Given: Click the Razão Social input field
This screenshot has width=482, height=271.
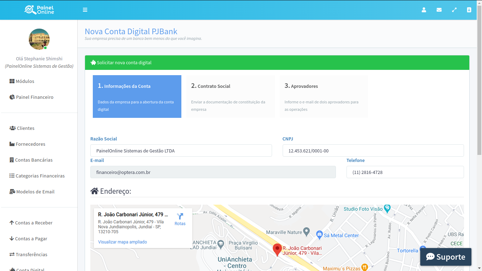Looking at the screenshot, I should (x=181, y=151).
